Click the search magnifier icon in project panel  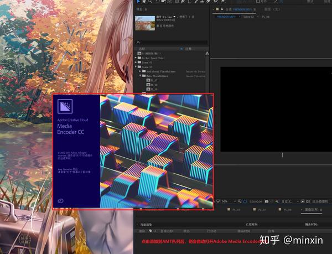click(x=138, y=42)
